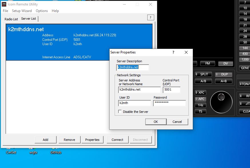Select the 24 MHz band button

(x=245, y=31)
